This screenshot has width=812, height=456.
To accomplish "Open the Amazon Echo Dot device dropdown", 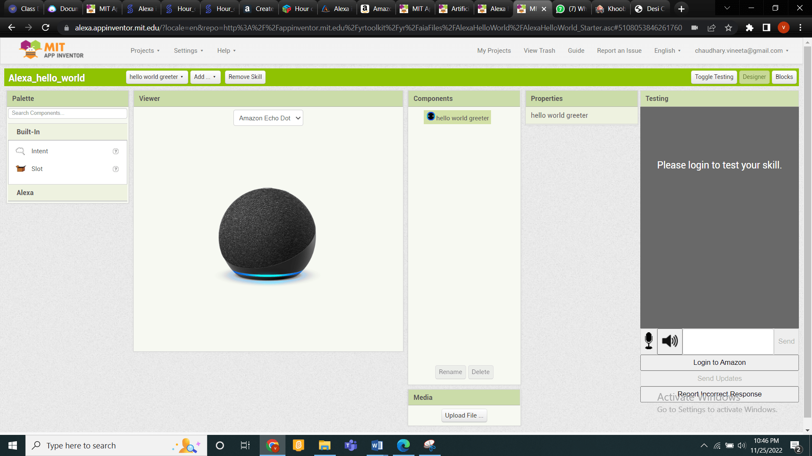I will tap(268, 118).
